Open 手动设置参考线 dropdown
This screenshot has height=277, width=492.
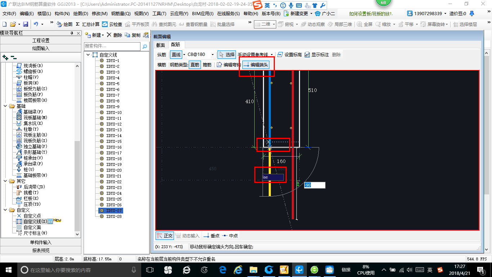pos(272,54)
